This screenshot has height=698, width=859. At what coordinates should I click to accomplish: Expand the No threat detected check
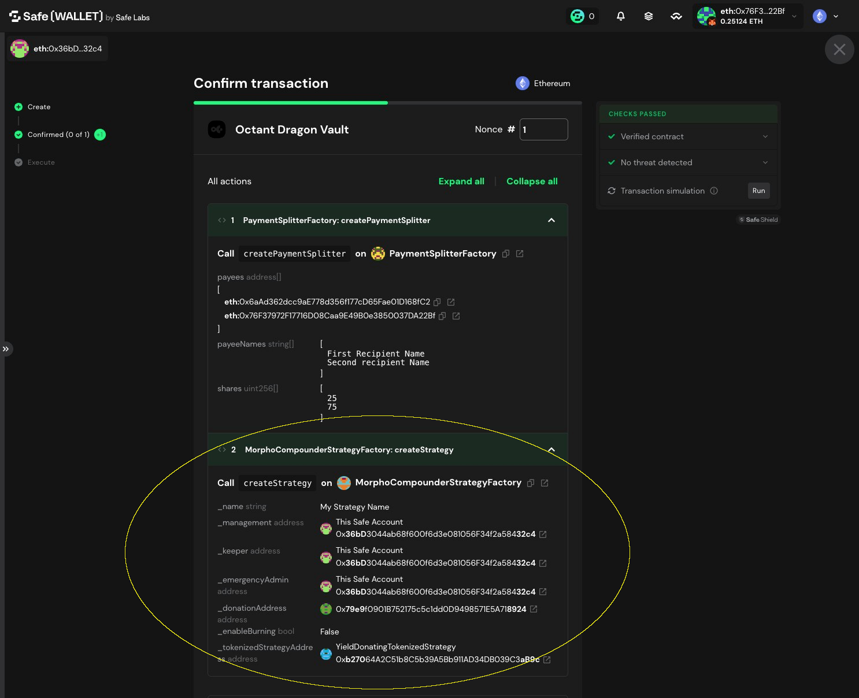(x=688, y=162)
